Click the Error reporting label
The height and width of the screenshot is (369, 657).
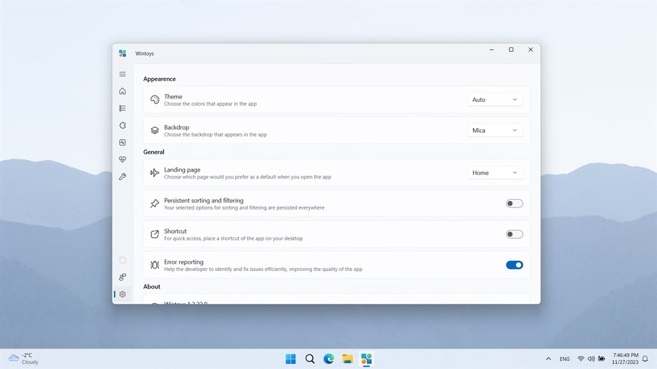(183, 262)
